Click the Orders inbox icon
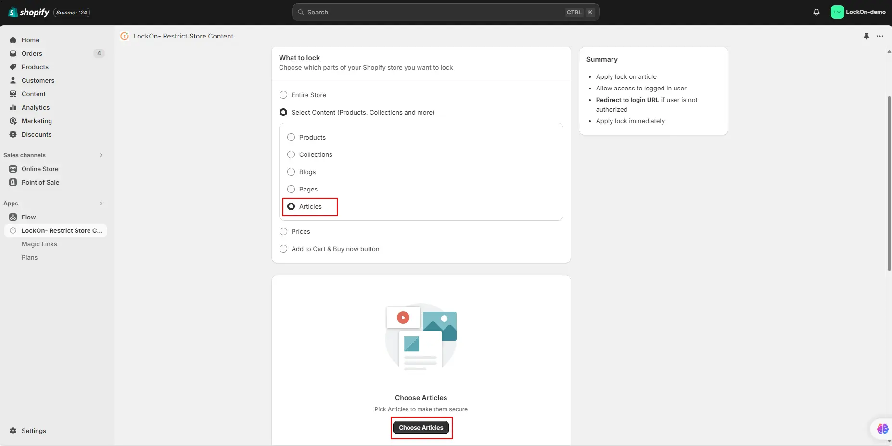892x446 pixels. (13, 53)
